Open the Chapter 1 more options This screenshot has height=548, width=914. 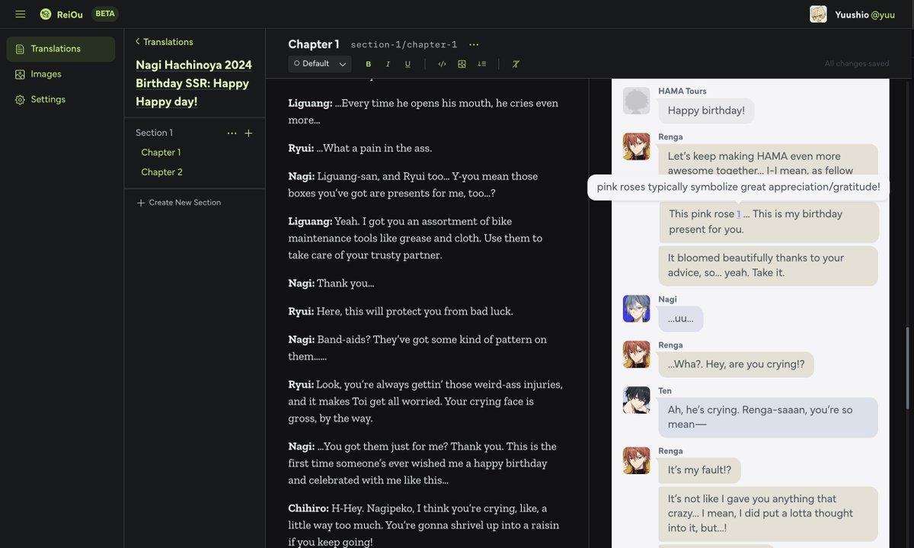[x=474, y=45]
